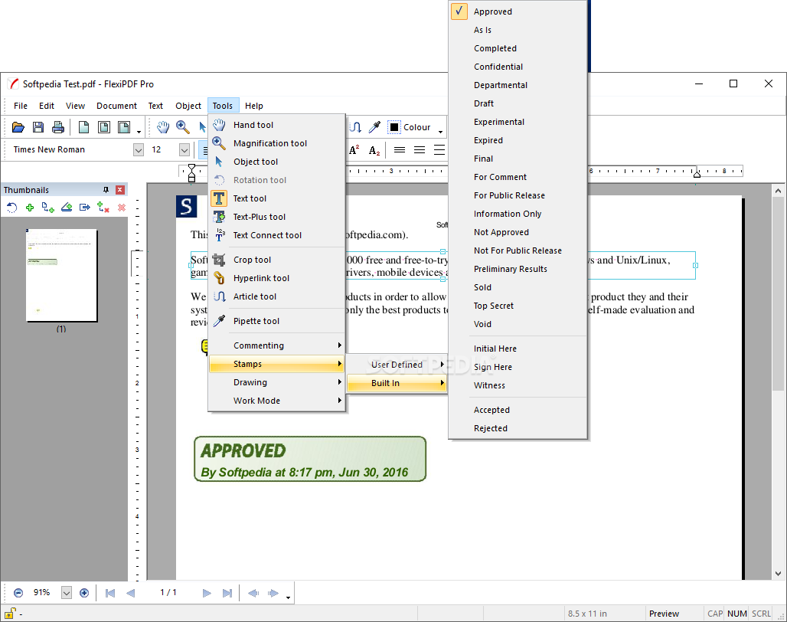Click the Save floppy disk icon
787x622 pixels.
coord(38,127)
